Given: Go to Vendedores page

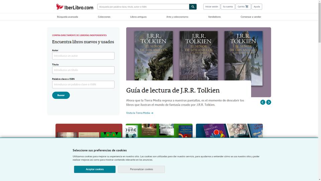Looking at the screenshot, I should pos(214,17).
